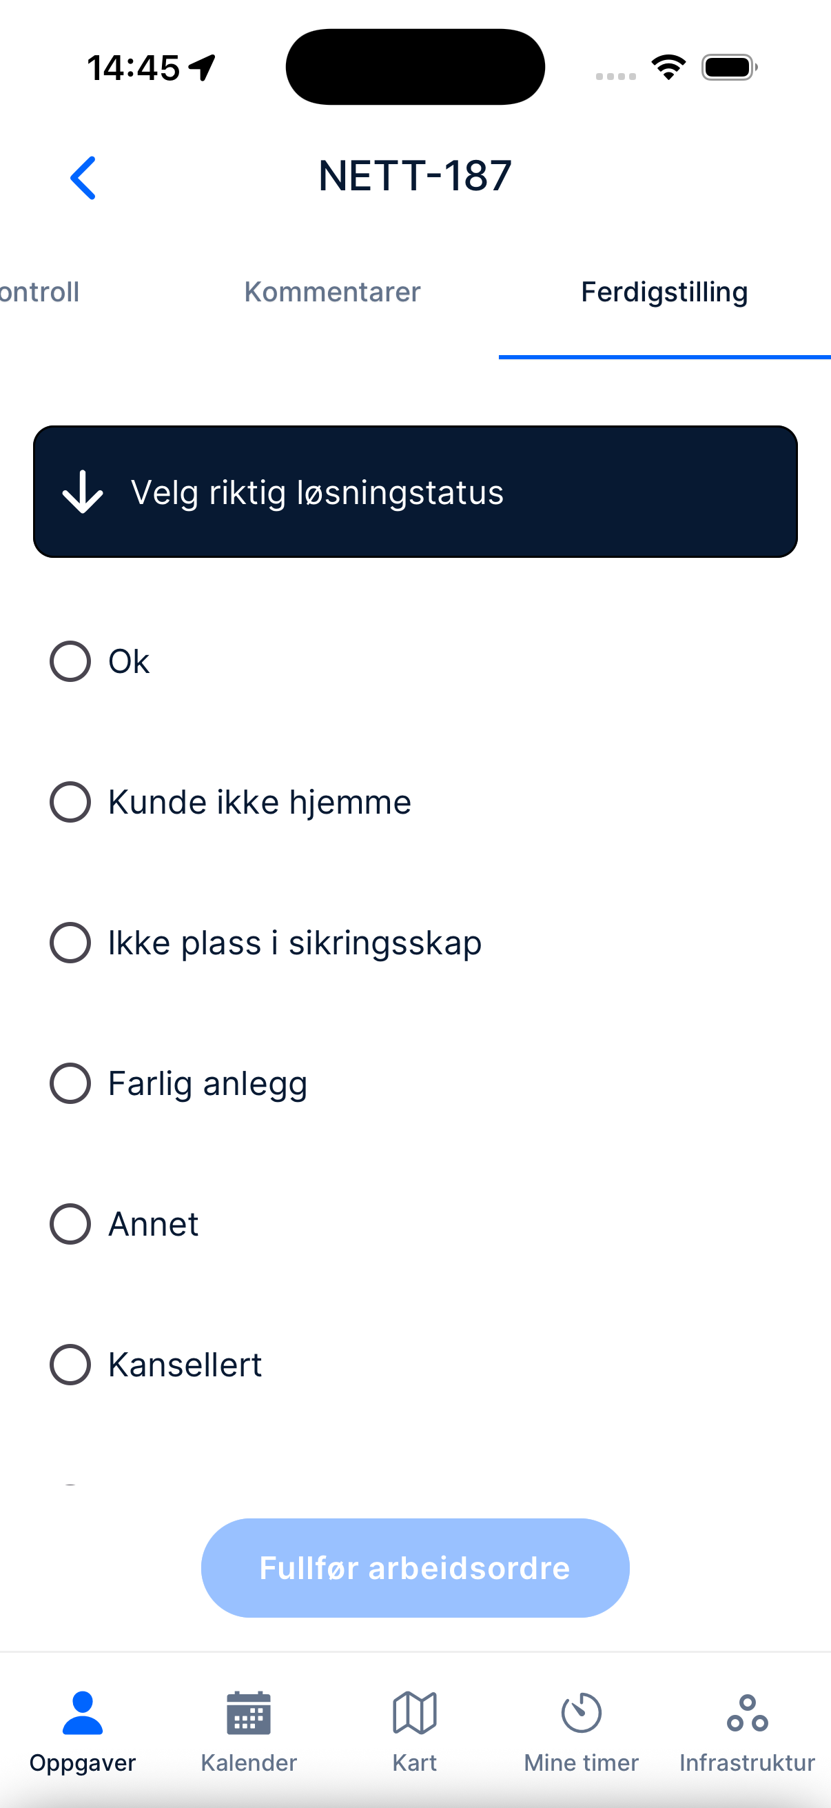Switch to the Ferdigstilling tab
831x1808 pixels.
(x=664, y=292)
